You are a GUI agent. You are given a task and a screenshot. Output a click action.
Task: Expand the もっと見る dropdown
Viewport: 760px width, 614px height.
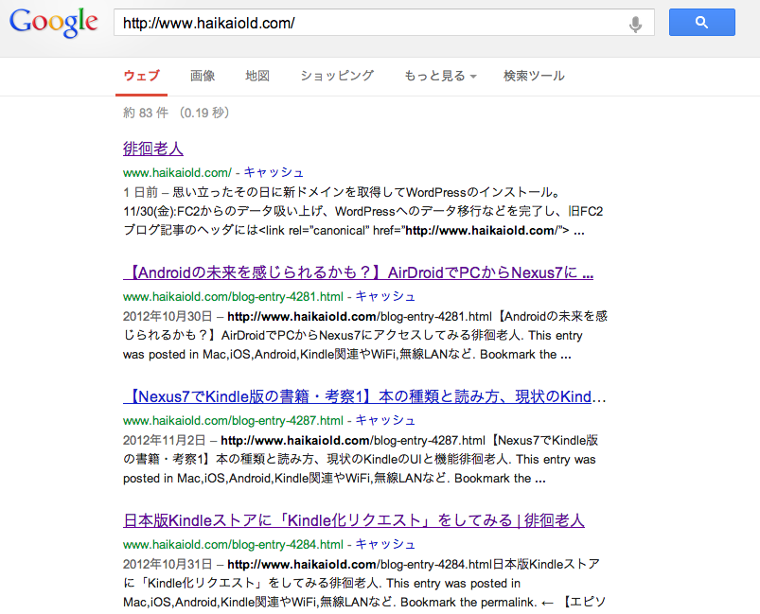point(440,76)
